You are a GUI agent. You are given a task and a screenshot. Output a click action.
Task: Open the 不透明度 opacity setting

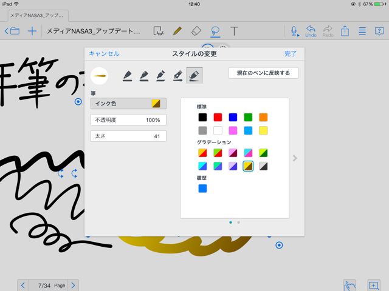pyautogui.click(x=128, y=120)
